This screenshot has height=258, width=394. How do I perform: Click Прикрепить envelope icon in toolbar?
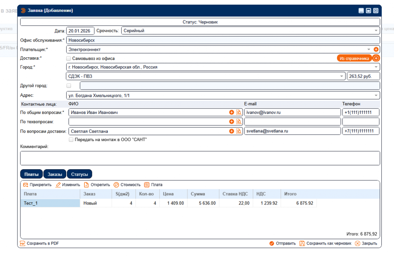tap(25, 185)
